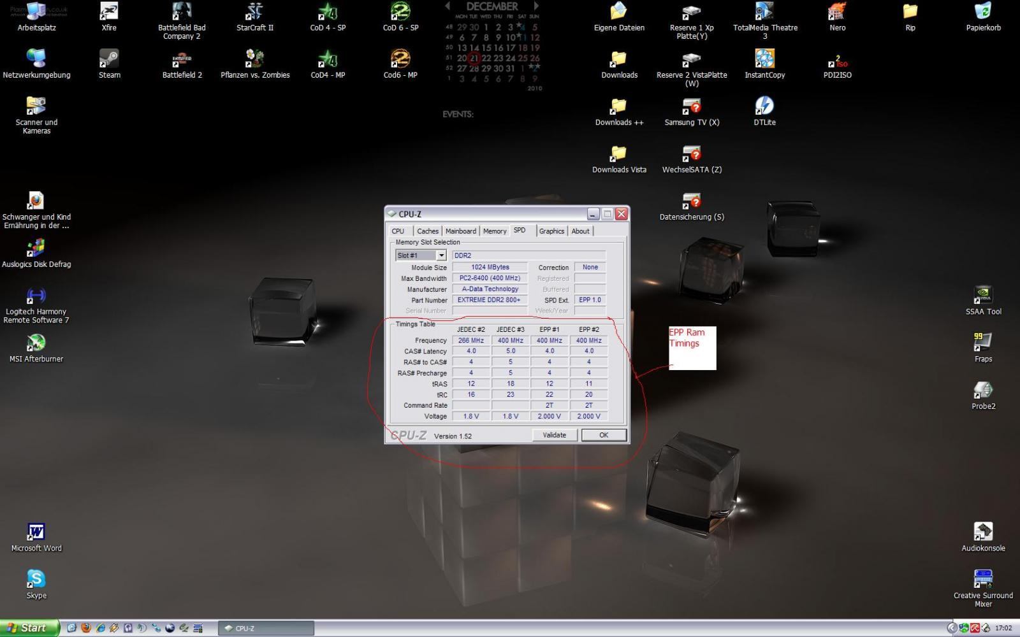The image size is (1020, 637).
Task: Launch PDI2ISO shortcut
Action: tap(838, 64)
